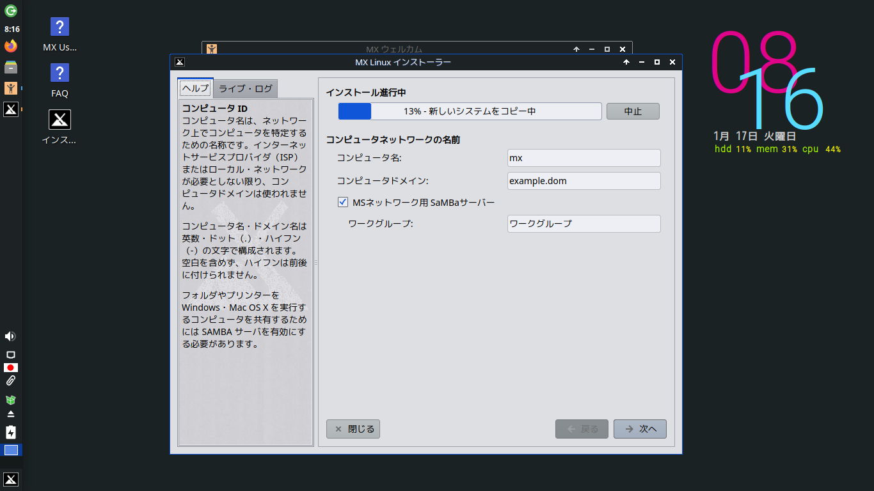Click the MX ウェルカム window title
The width and height of the screenshot is (874, 491).
tap(393, 49)
